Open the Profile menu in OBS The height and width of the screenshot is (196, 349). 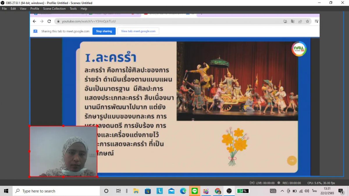[35, 9]
